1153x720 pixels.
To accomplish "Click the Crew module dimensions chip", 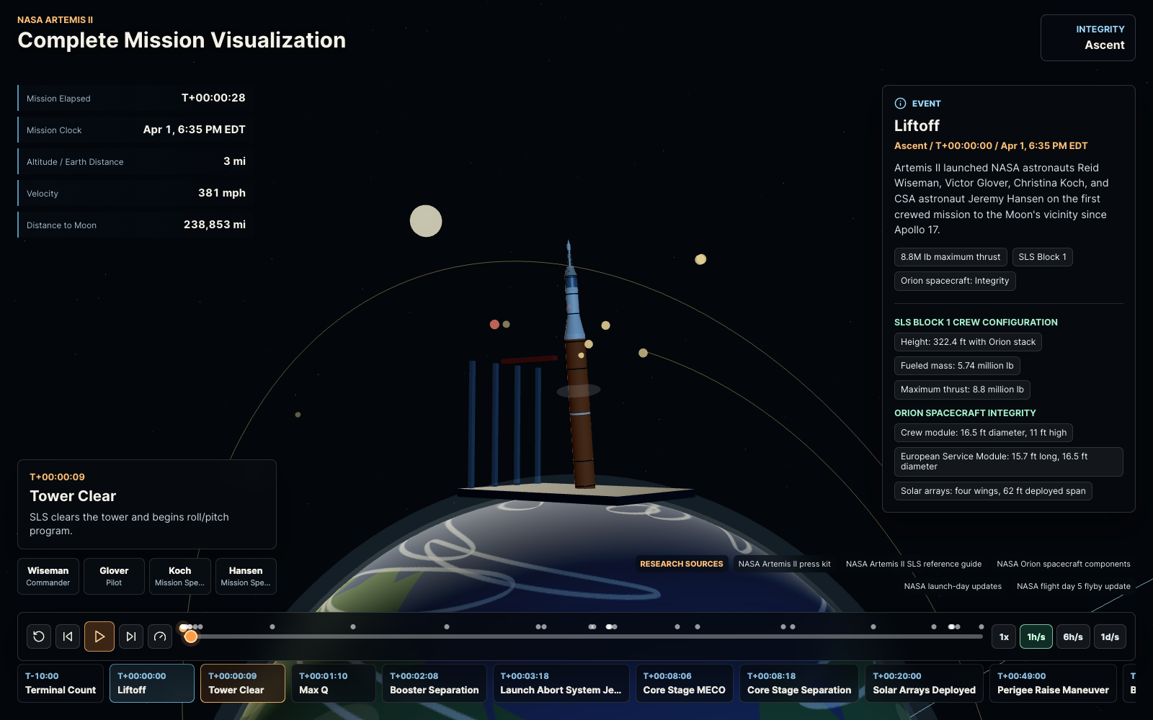I will pos(984,433).
